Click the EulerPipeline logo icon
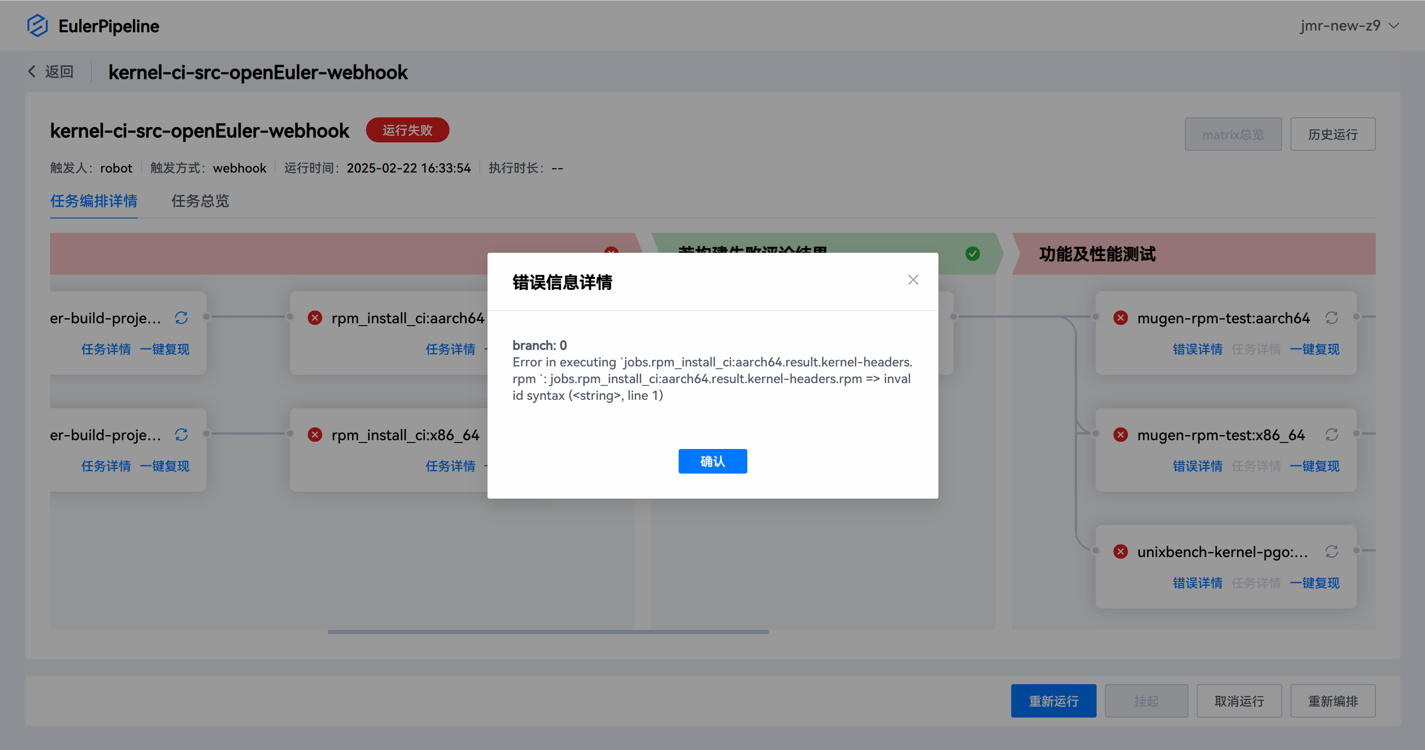 click(x=38, y=26)
